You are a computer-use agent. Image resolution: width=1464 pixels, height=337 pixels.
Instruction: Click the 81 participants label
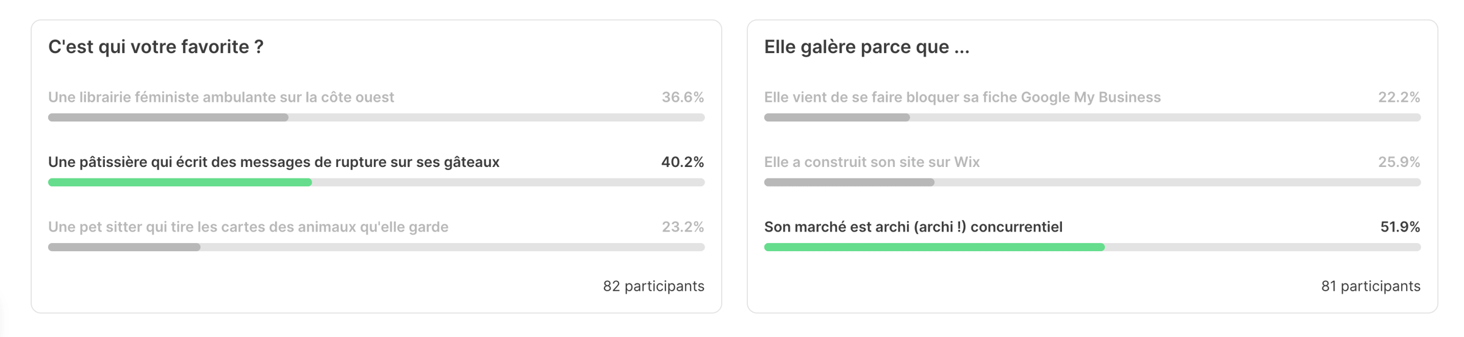coord(1371,286)
